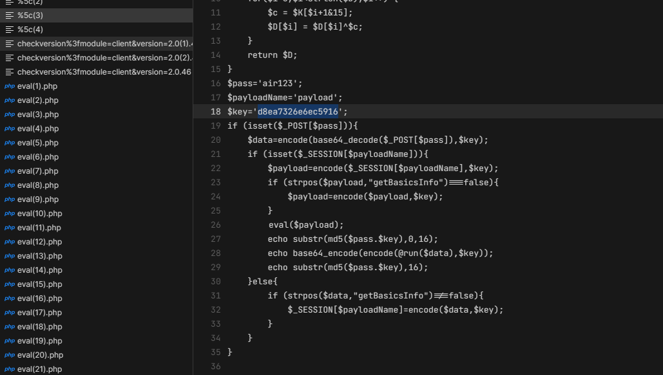This screenshot has width=663, height=375.
Task: Open eval(8).php in the file list
Action: pyautogui.click(x=97, y=185)
